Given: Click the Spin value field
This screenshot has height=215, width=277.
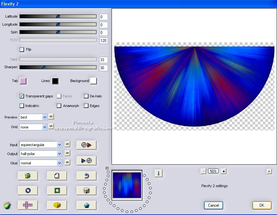Looking at the screenshot, I should [104, 33].
